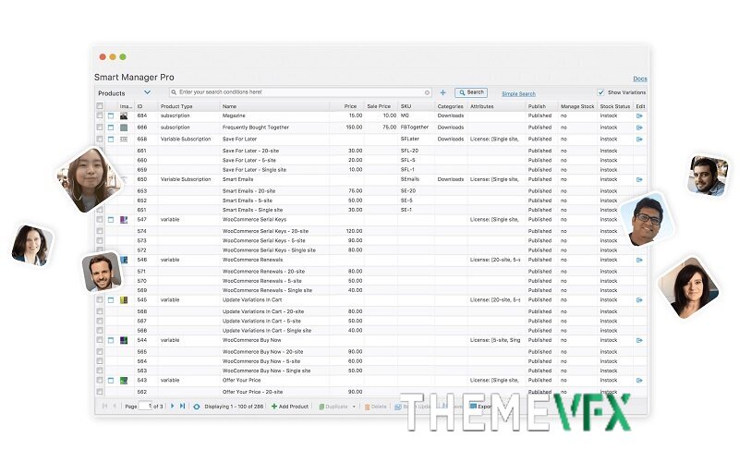739x462 pixels.
Task: Clear the search conditions field with its X icon
Action: (427, 93)
